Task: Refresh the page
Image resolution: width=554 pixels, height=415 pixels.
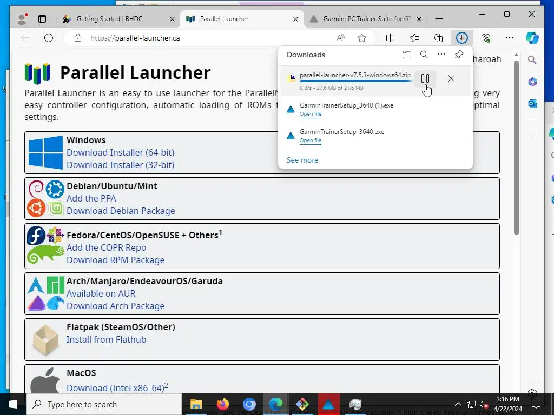Action: coord(49,38)
